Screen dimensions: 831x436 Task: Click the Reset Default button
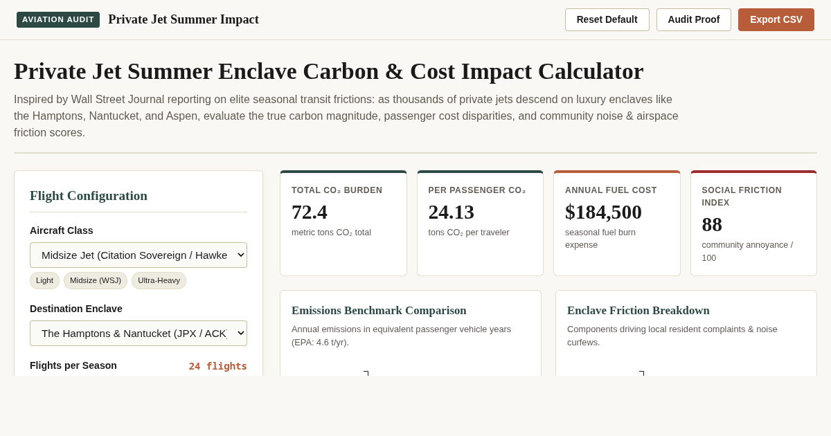pos(607,19)
